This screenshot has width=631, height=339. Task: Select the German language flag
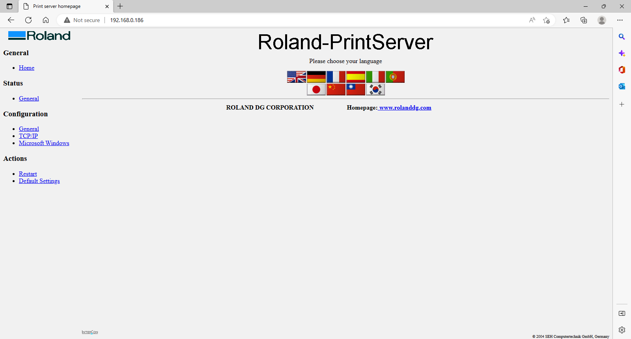[316, 77]
